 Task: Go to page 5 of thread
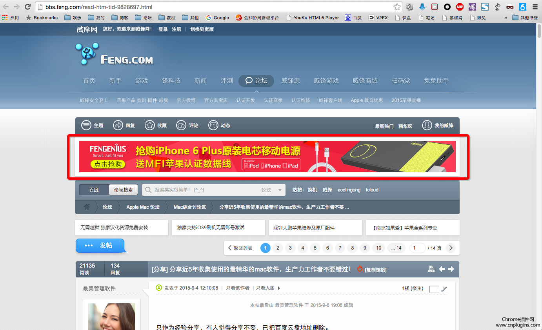click(x=315, y=248)
